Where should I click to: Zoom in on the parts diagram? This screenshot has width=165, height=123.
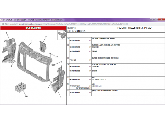28,28
